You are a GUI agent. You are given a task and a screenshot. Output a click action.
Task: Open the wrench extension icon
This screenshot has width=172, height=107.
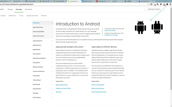[x=158, y=4]
